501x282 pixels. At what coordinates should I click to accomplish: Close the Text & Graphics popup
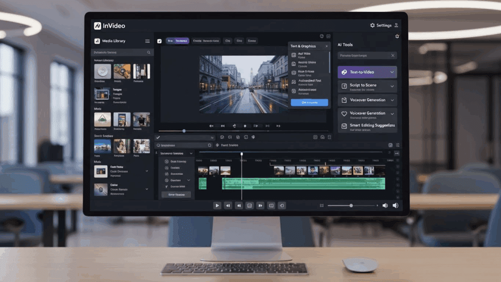pyautogui.click(x=327, y=46)
